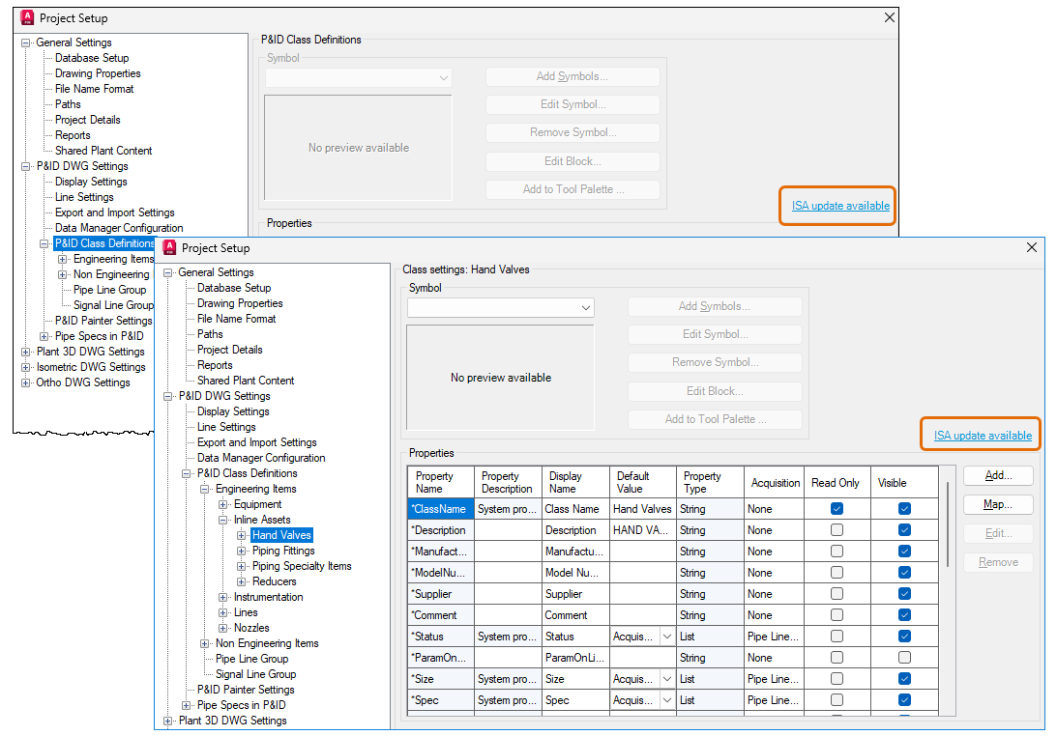Expand Hand Valves tree node
The width and height of the screenshot is (1057, 736).
point(242,535)
